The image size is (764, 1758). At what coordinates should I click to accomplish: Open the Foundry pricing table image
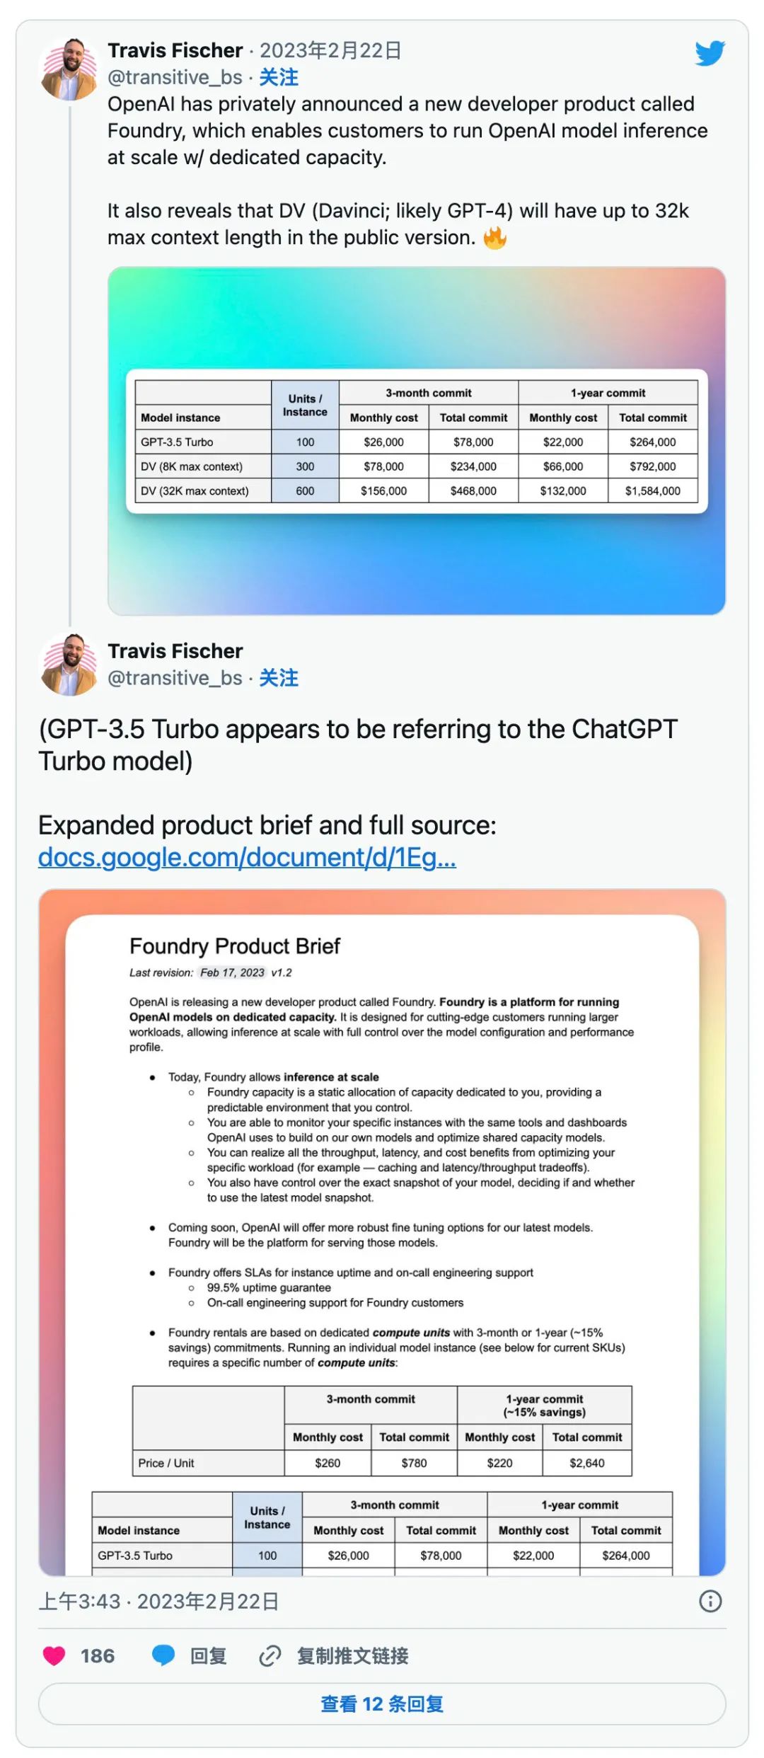tap(417, 440)
